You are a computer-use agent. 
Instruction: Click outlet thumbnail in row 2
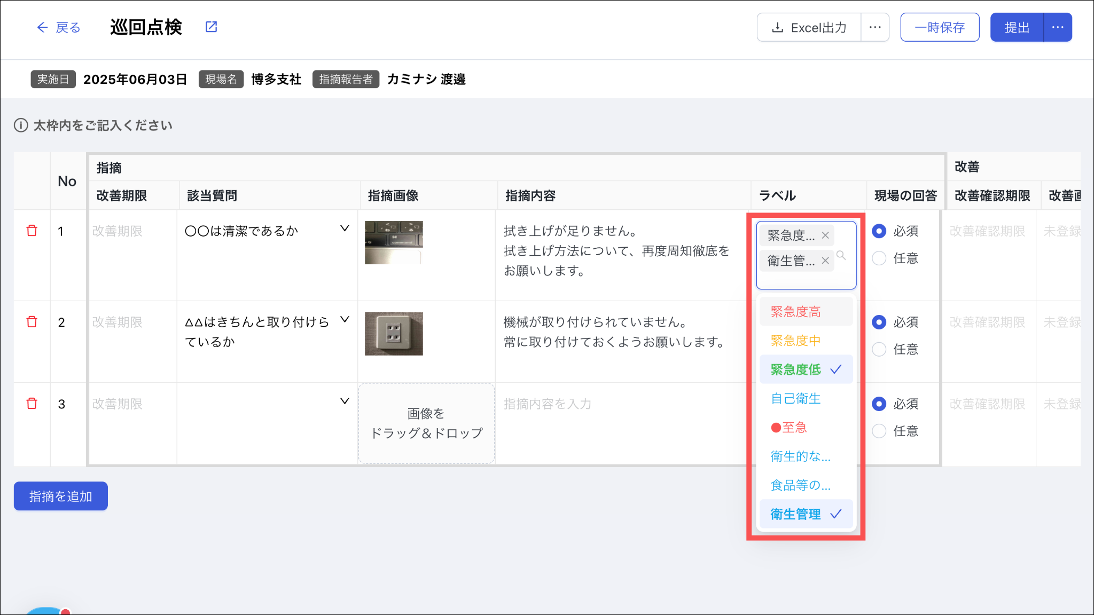394,334
